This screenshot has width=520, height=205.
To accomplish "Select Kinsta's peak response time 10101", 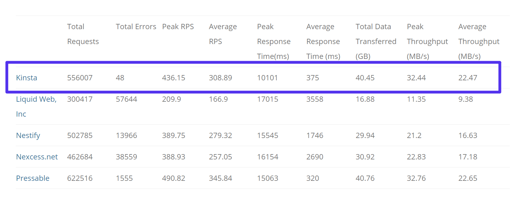I will (x=267, y=78).
